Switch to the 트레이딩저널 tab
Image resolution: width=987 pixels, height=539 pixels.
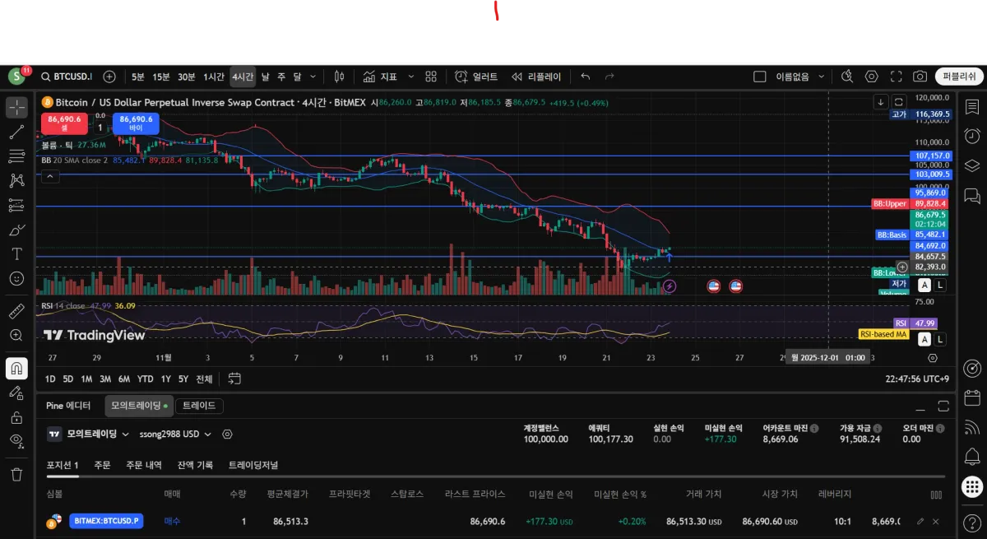253,465
